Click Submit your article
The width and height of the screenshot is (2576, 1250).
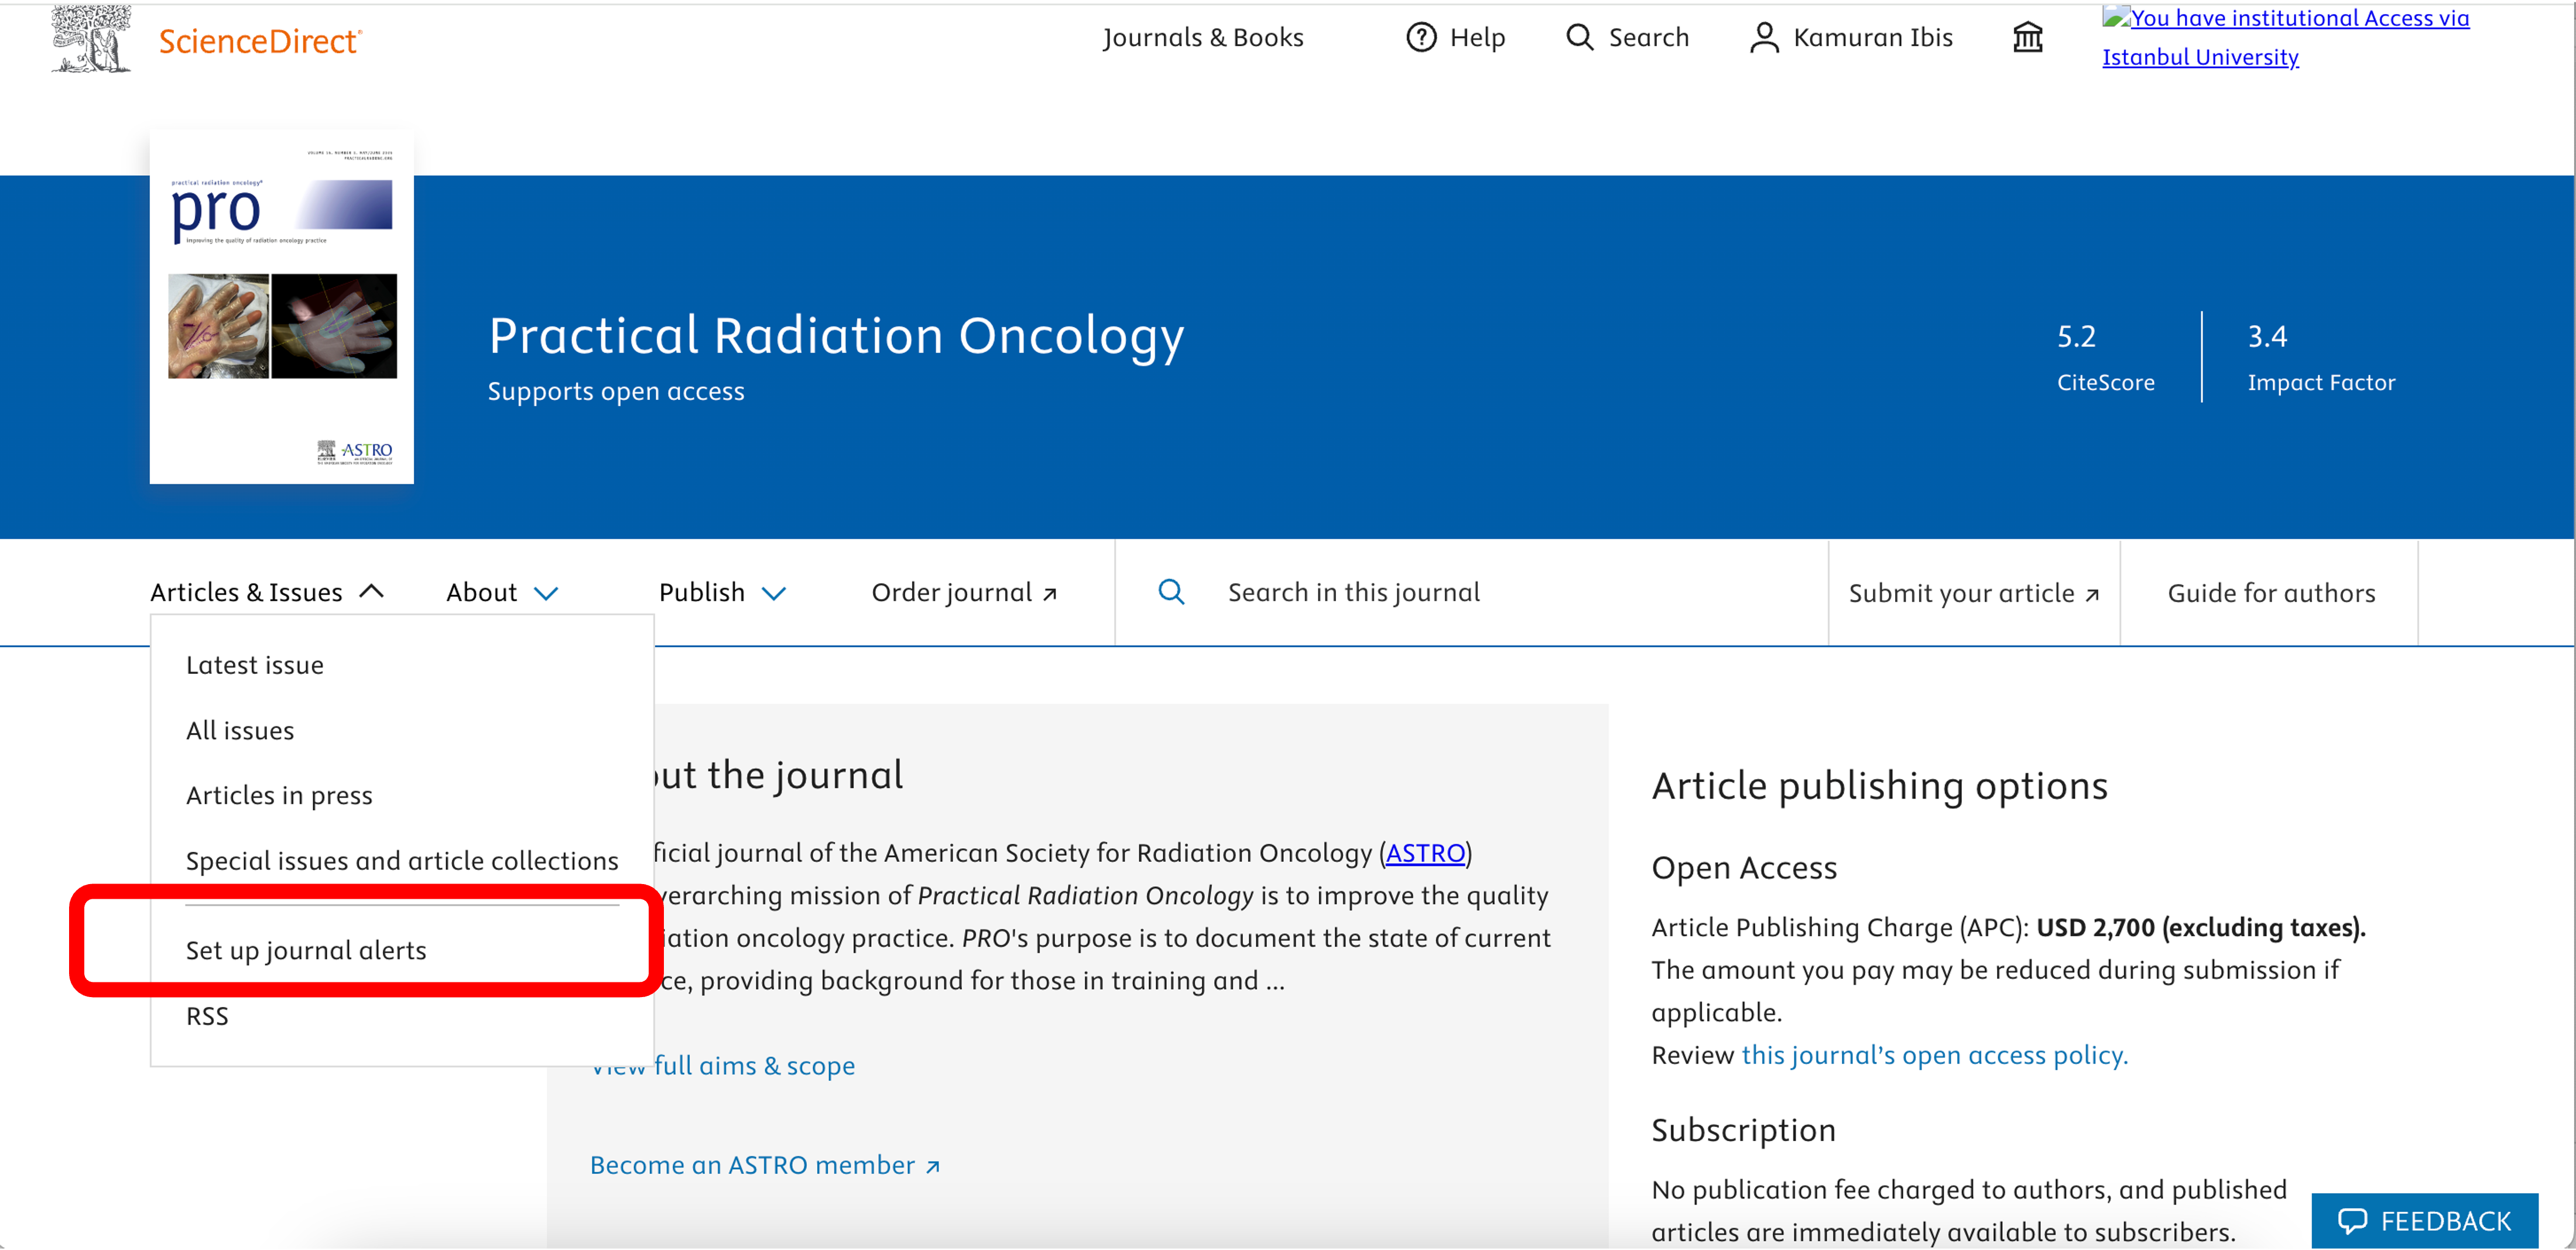[1973, 593]
